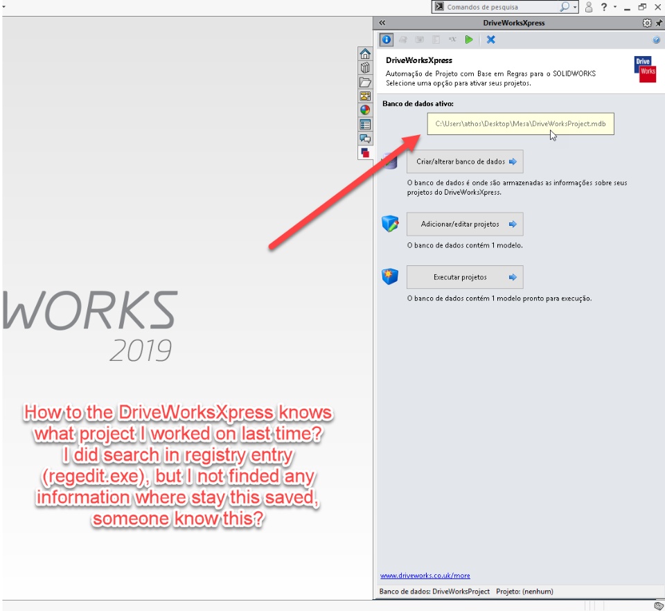
Task: Open the View Palette tab
Action: [365, 96]
